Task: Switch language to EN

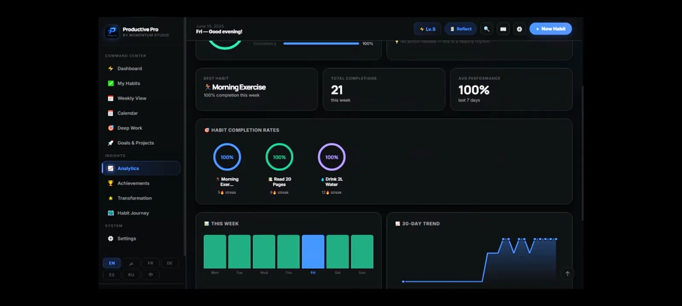Action: 112,263
